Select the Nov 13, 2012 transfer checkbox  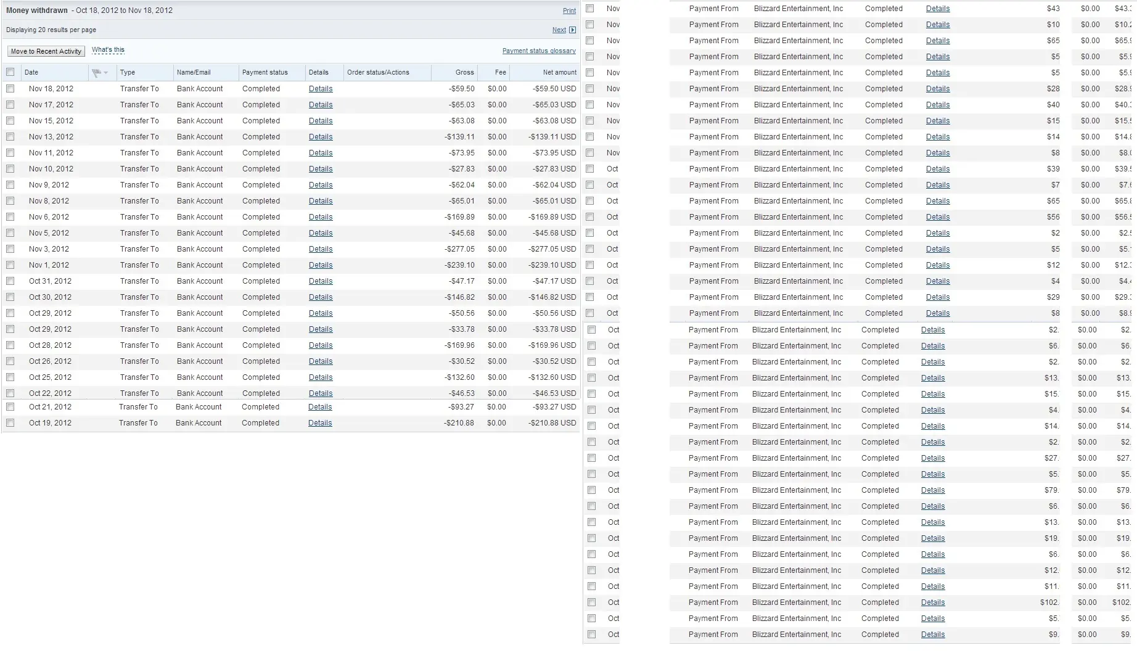click(10, 137)
